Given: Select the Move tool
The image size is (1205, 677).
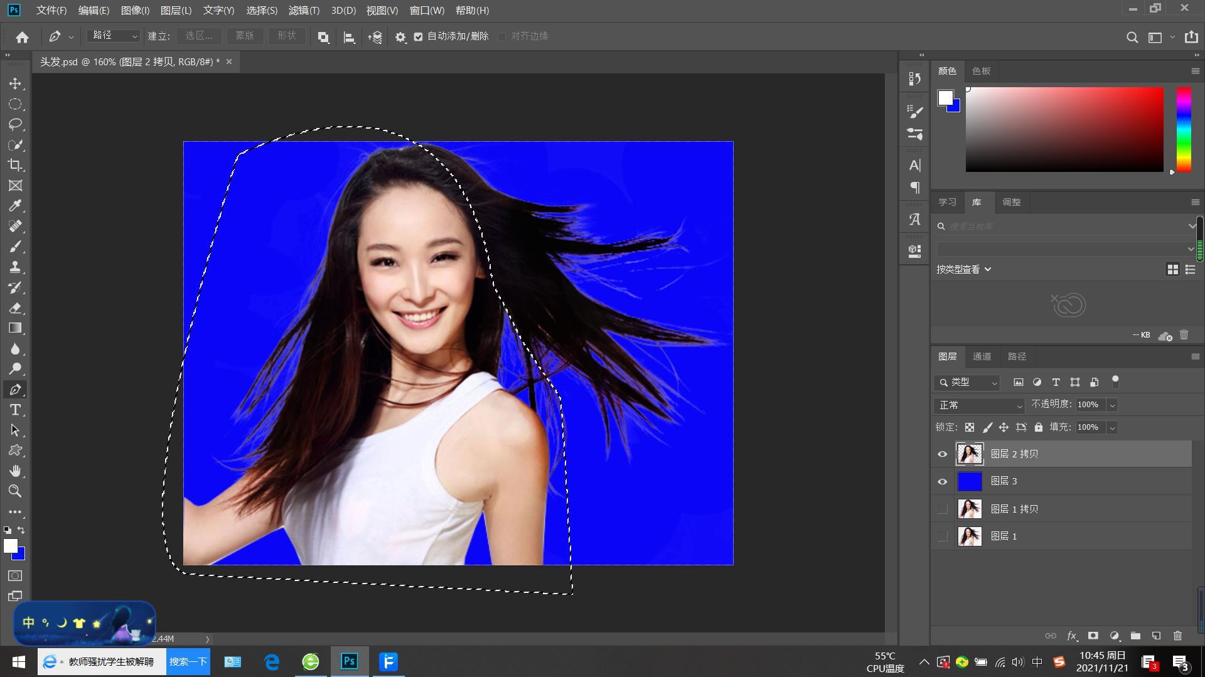Looking at the screenshot, I should coord(15,83).
